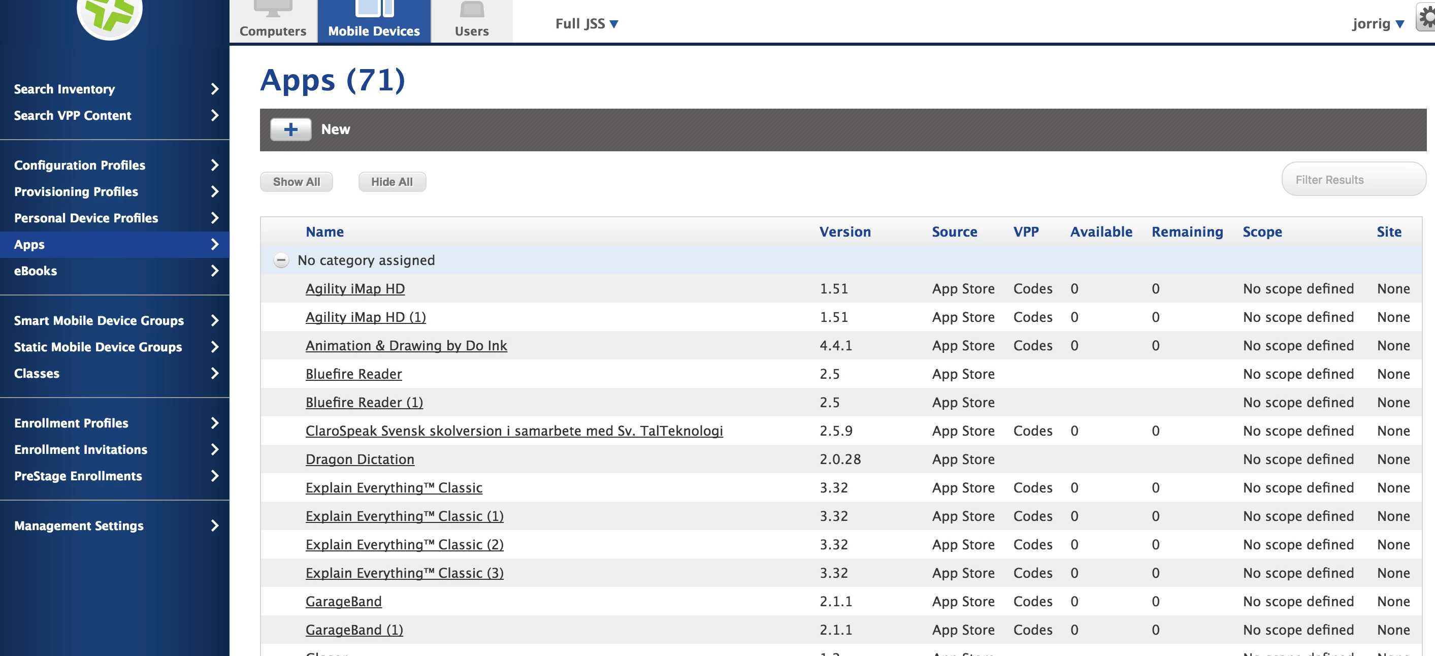Open Configuration Profiles in sidebar
Viewport: 1435px width, 656px height.
(x=80, y=166)
